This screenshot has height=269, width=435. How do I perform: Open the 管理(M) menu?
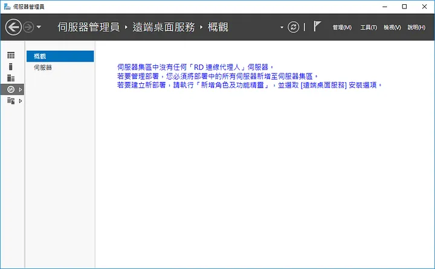[x=342, y=27]
